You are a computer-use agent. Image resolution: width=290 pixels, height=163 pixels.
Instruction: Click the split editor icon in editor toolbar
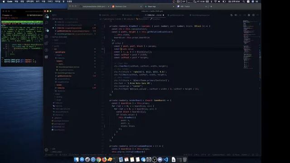253,15
